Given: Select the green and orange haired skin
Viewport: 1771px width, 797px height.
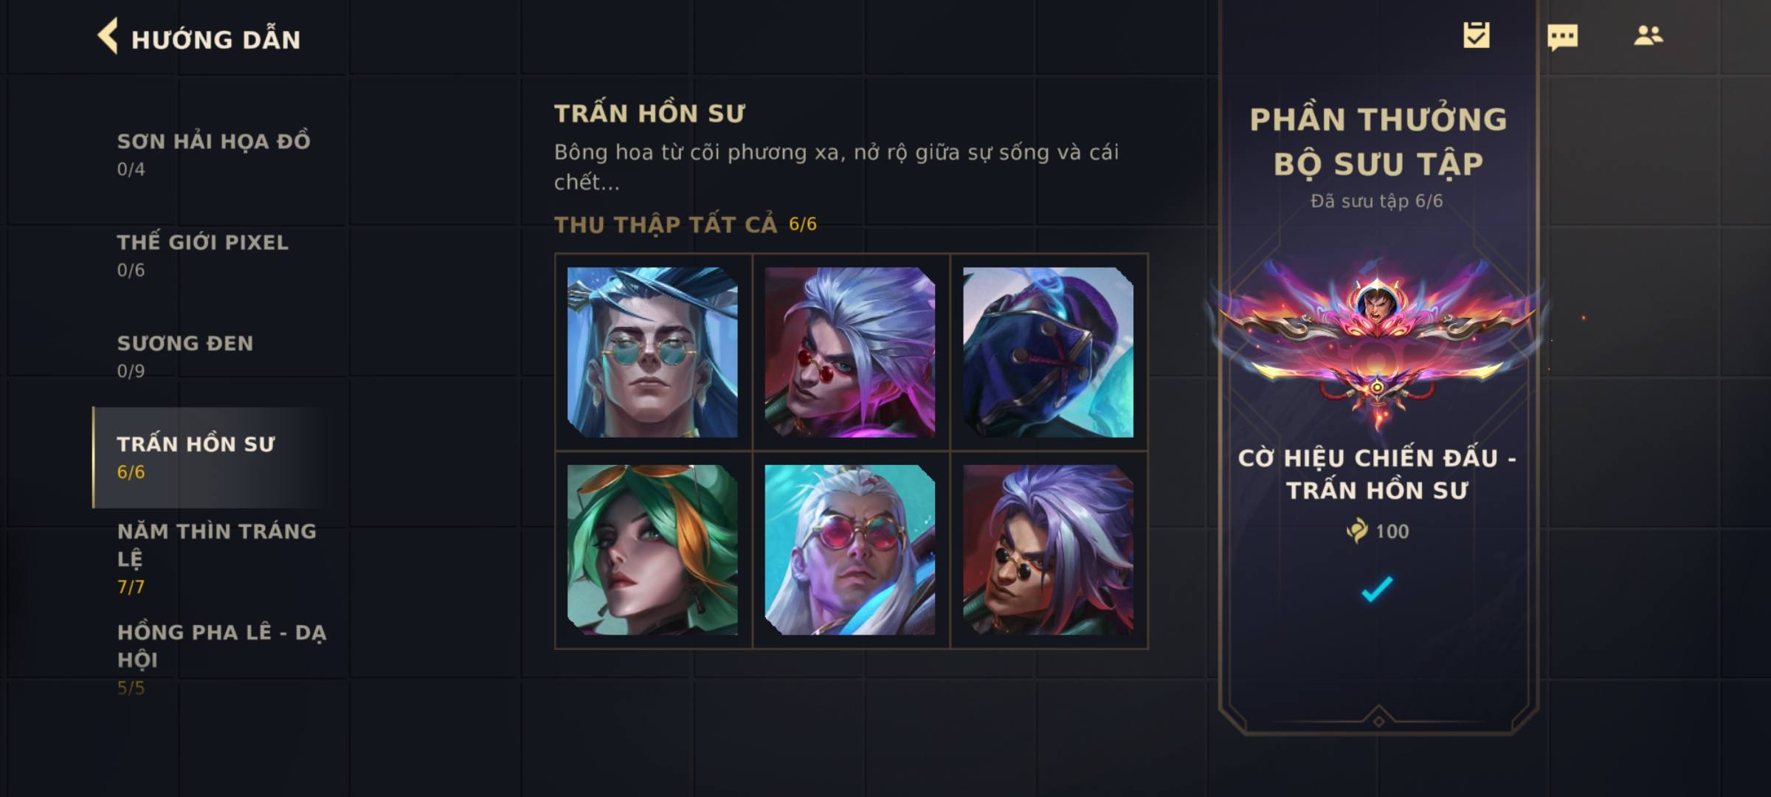Looking at the screenshot, I should coord(652,550).
